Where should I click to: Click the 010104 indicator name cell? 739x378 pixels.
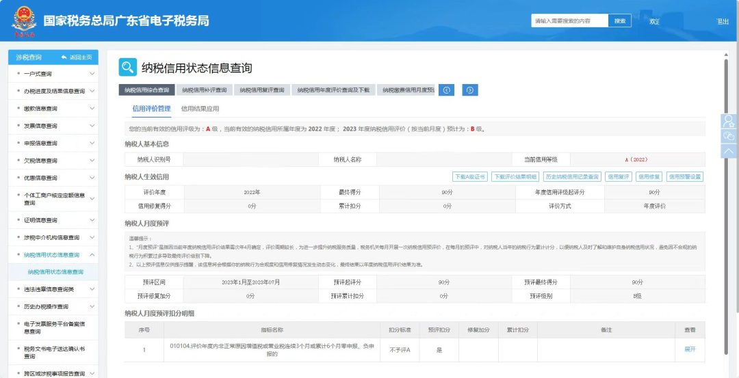pyautogui.click(x=272, y=350)
